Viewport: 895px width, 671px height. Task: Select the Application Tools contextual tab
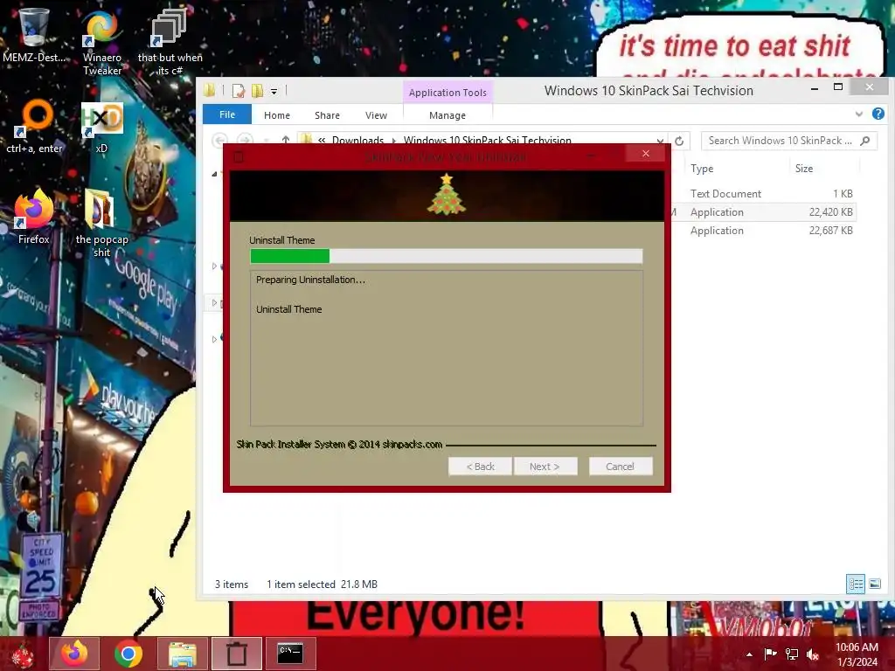coord(447,93)
